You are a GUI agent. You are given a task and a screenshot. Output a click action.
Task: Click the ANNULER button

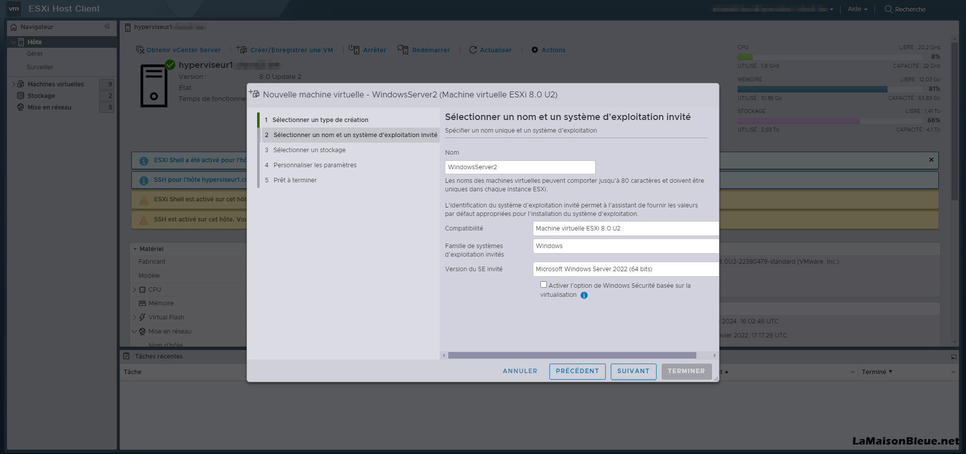click(x=520, y=371)
